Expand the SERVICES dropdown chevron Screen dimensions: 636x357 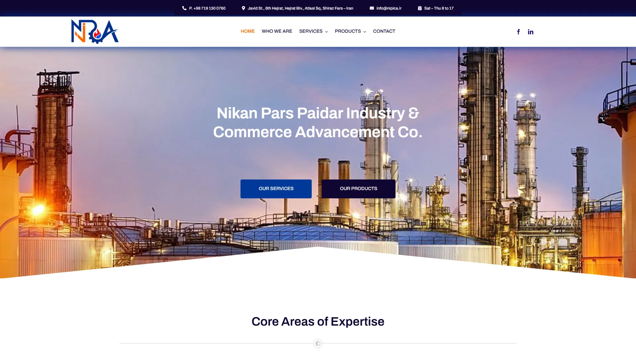pyautogui.click(x=326, y=32)
